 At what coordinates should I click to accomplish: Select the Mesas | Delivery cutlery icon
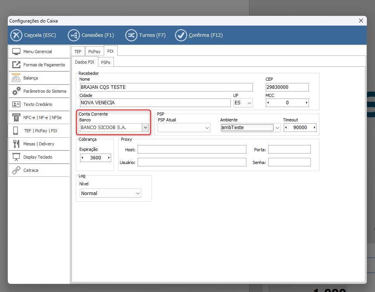pos(16,144)
